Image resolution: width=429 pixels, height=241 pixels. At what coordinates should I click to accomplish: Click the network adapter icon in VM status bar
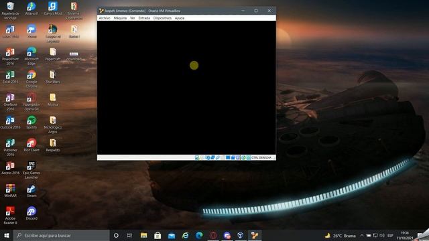click(x=212, y=158)
